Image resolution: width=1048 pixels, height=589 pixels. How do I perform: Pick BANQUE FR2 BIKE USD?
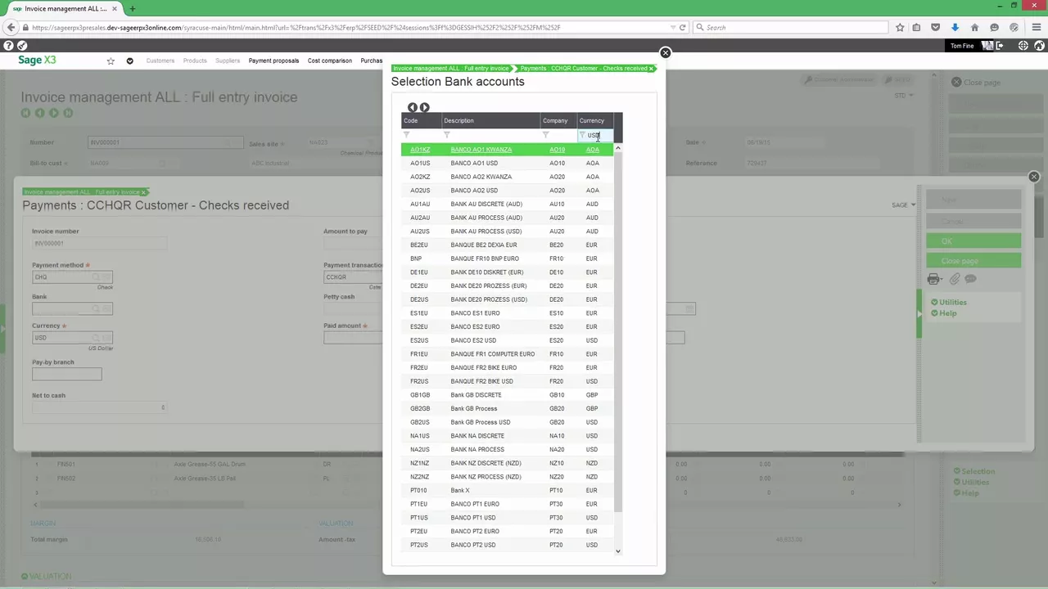click(508, 381)
